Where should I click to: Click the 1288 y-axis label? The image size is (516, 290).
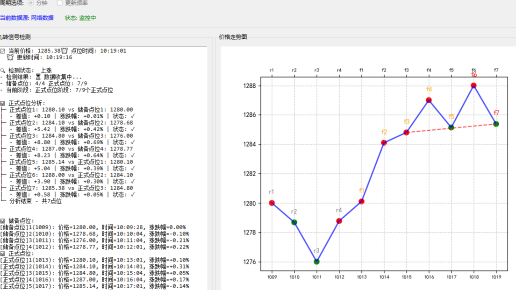250,86
